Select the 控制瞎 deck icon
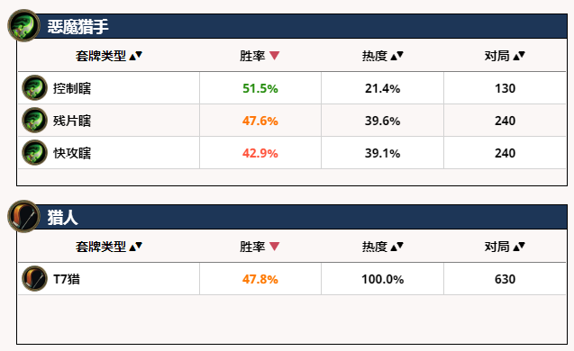574x351 pixels. point(35,88)
